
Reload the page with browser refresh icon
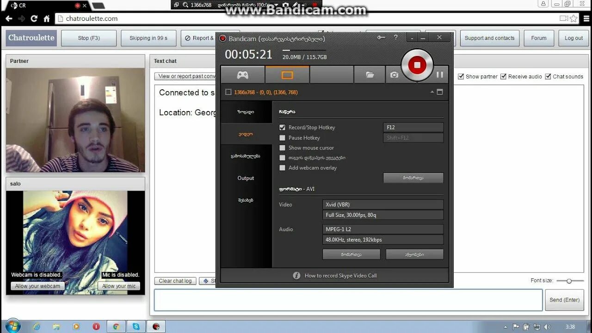34,18
